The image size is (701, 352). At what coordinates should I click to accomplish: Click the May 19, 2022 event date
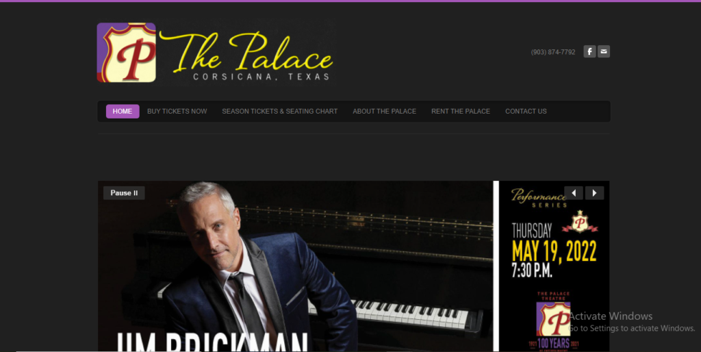click(x=554, y=251)
